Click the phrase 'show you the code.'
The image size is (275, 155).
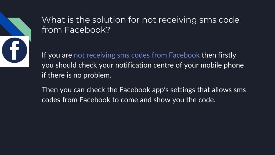[x=184, y=100]
